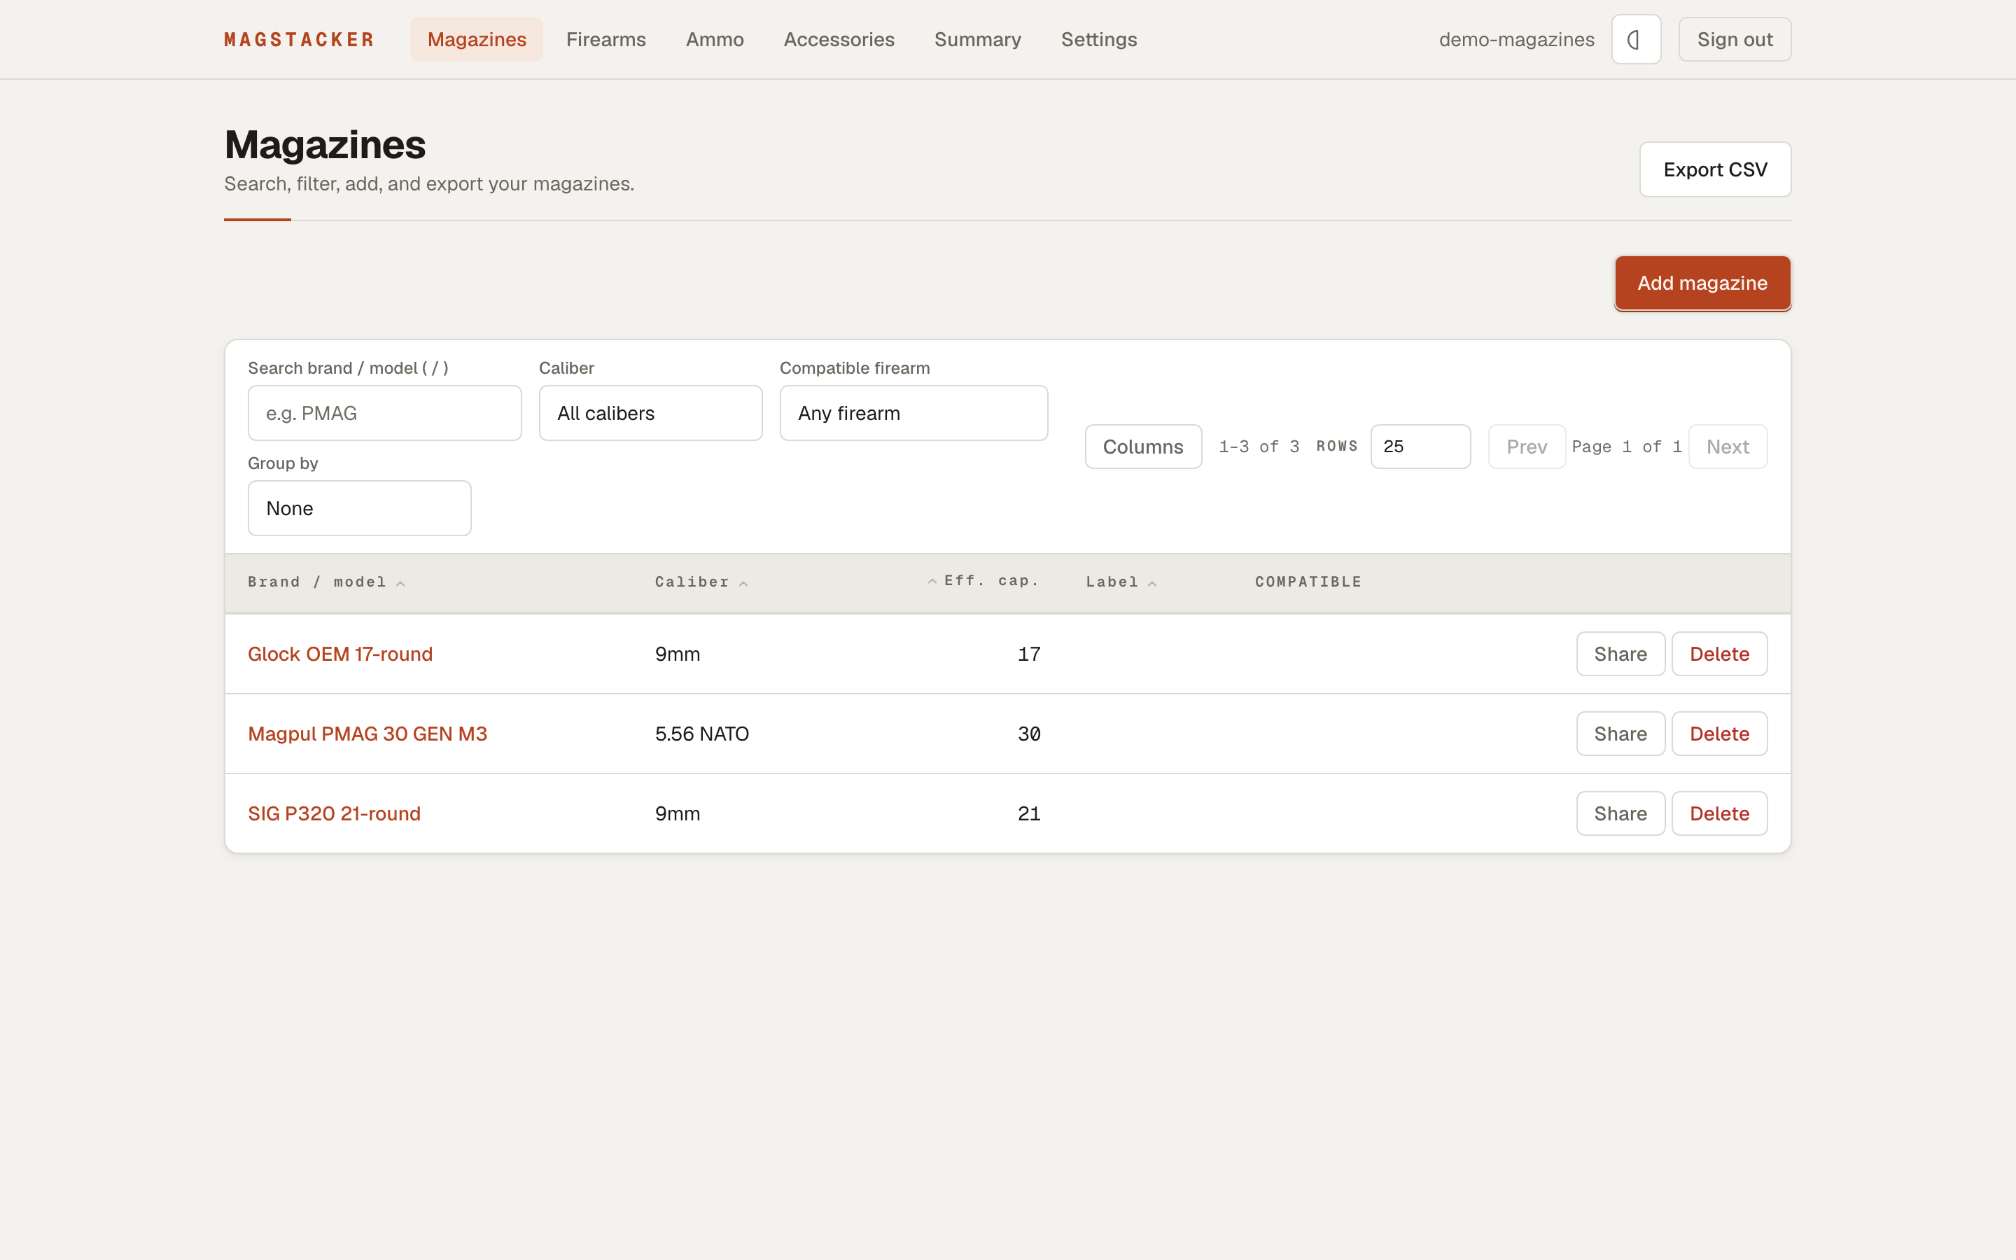Click capacity value 17
The image size is (2016, 1260).
coord(1029,654)
